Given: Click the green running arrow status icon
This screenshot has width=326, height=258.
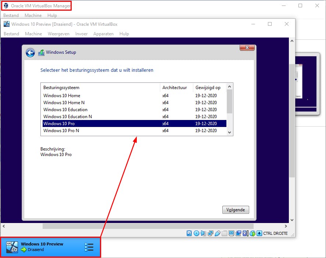Looking at the screenshot, I should (24, 250).
